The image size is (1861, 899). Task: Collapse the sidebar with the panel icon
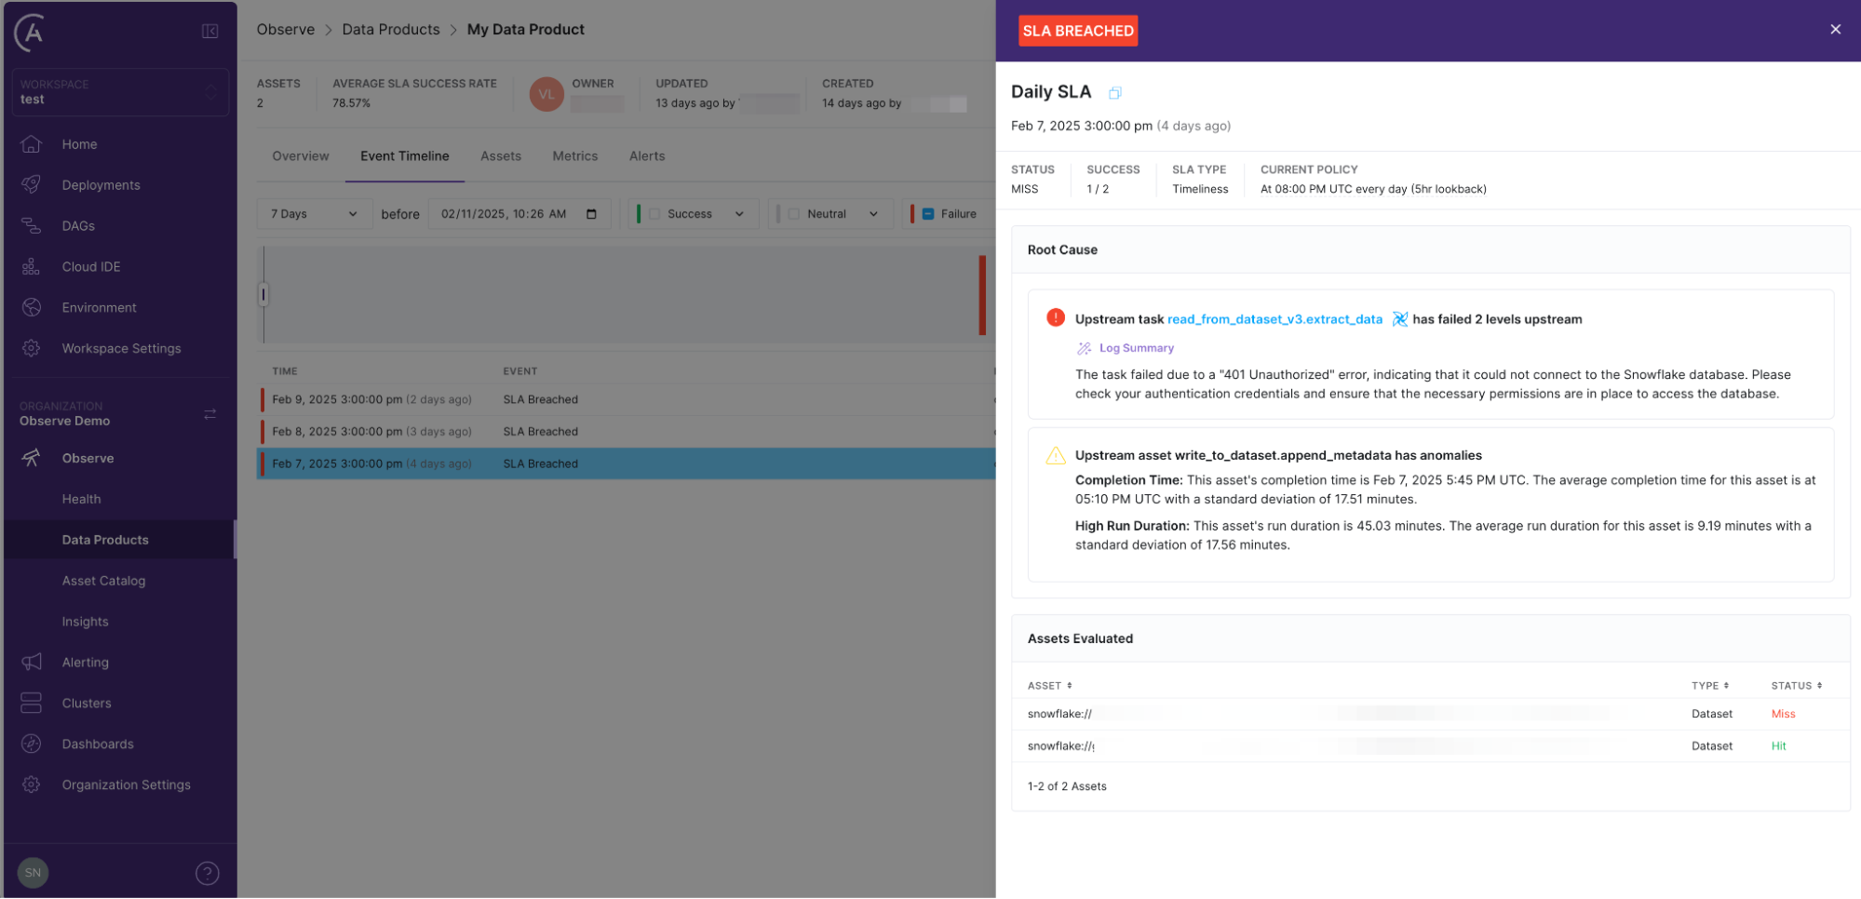[209, 32]
